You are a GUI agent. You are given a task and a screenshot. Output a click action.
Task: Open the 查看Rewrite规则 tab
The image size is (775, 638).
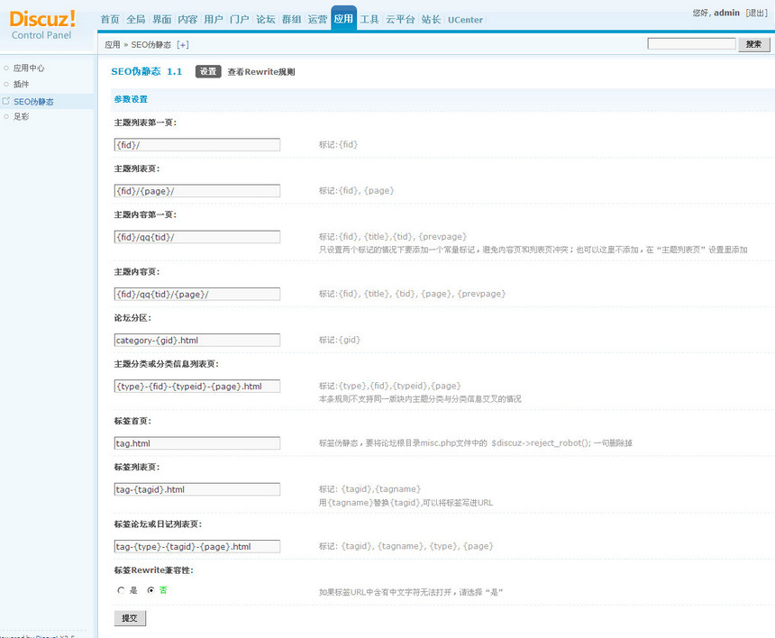point(261,72)
